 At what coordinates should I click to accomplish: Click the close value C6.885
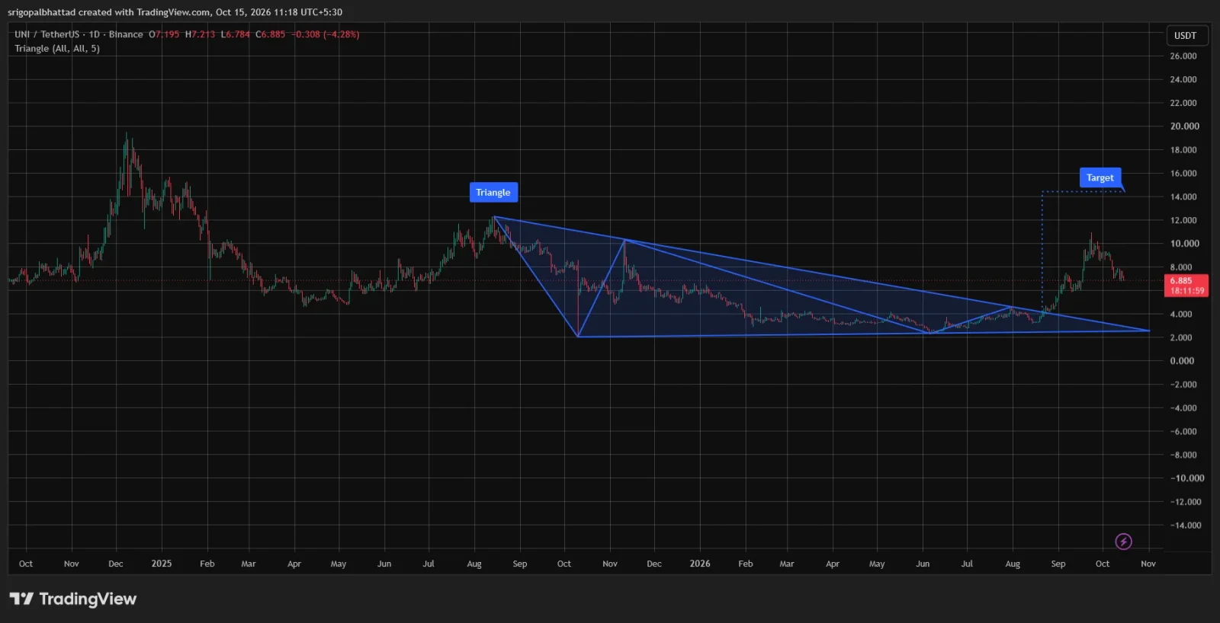270,34
